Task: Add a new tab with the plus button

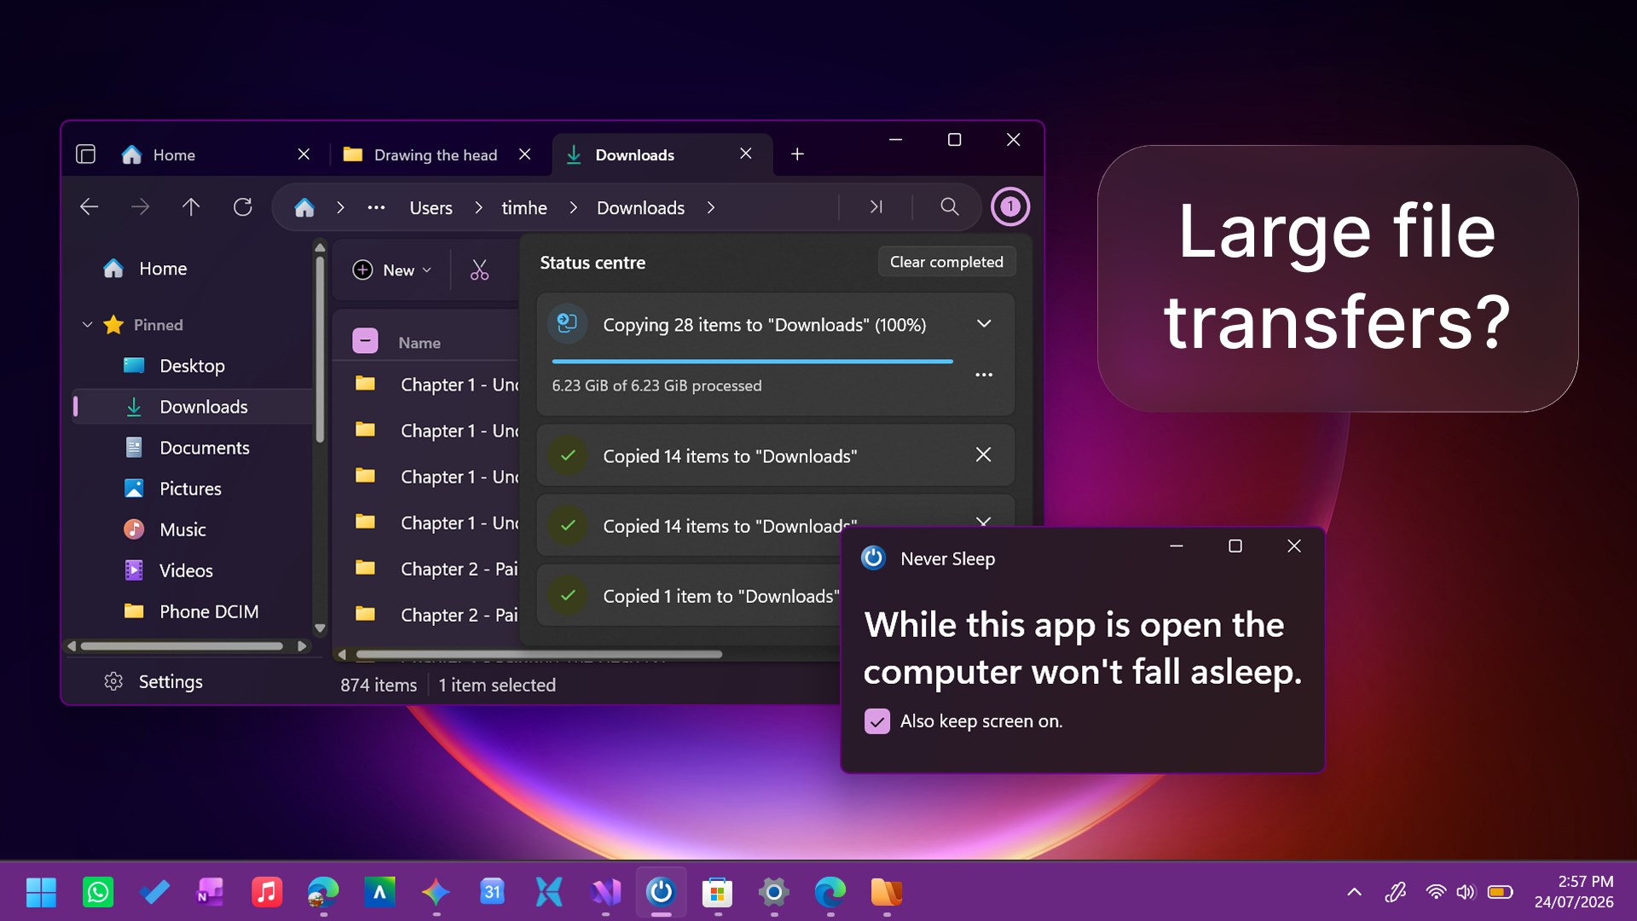Action: pos(797,154)
